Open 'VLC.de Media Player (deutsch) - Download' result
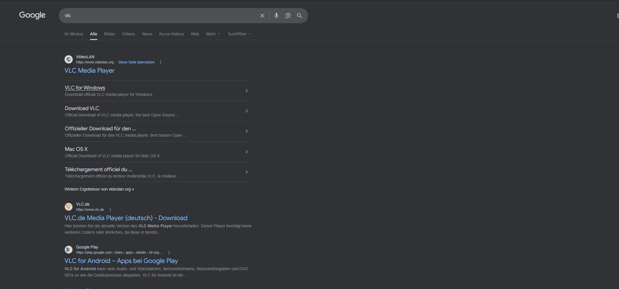 pos(126,218)
